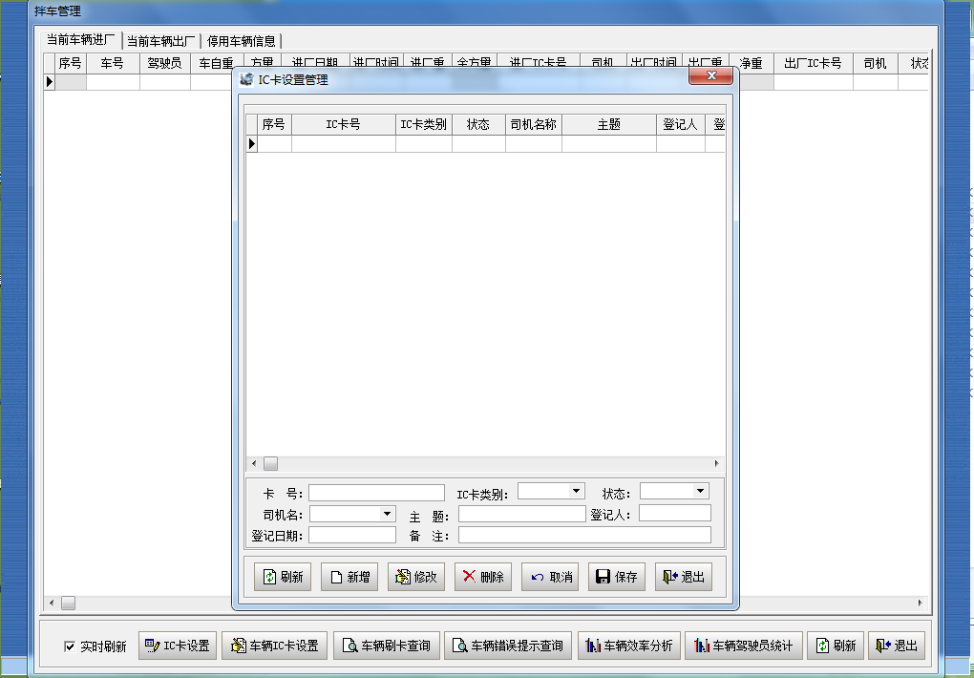Click the 车辆刷卡查询 button
Image resolution: width=974 pixels, height=678 pixels.
click(x=387, y=646)
